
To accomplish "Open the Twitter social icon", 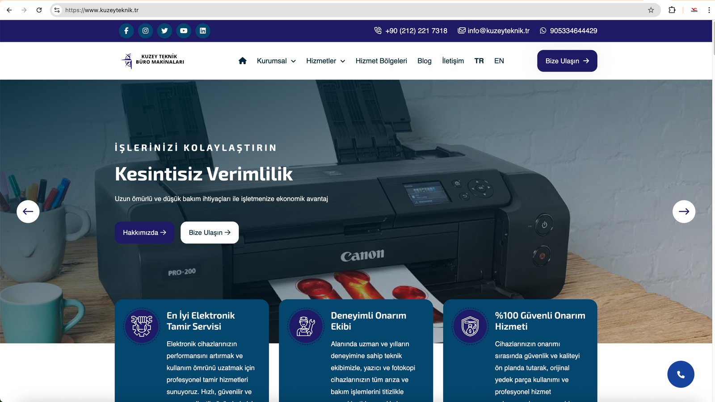I will [164, 31].
